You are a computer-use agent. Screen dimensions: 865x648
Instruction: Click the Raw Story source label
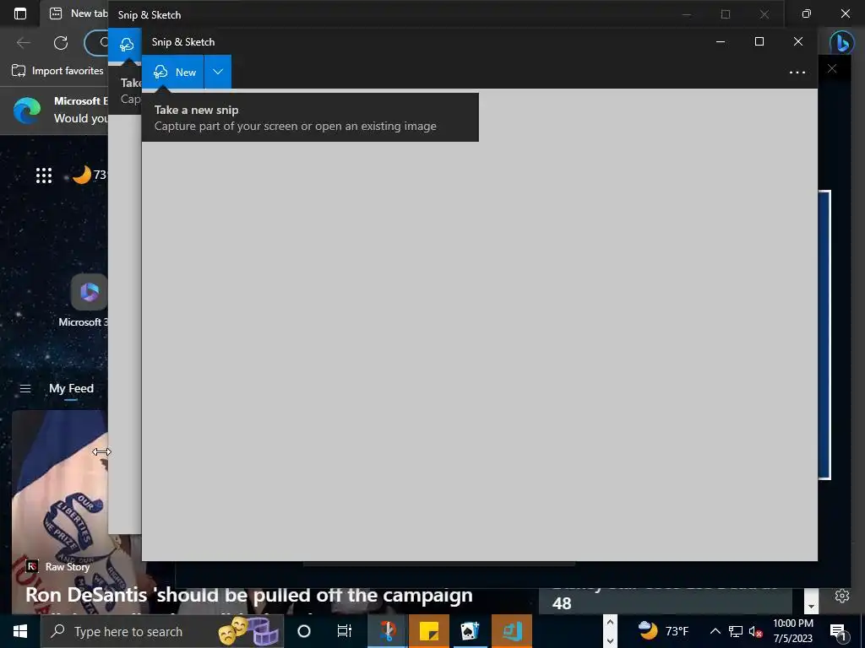(68, 566)
